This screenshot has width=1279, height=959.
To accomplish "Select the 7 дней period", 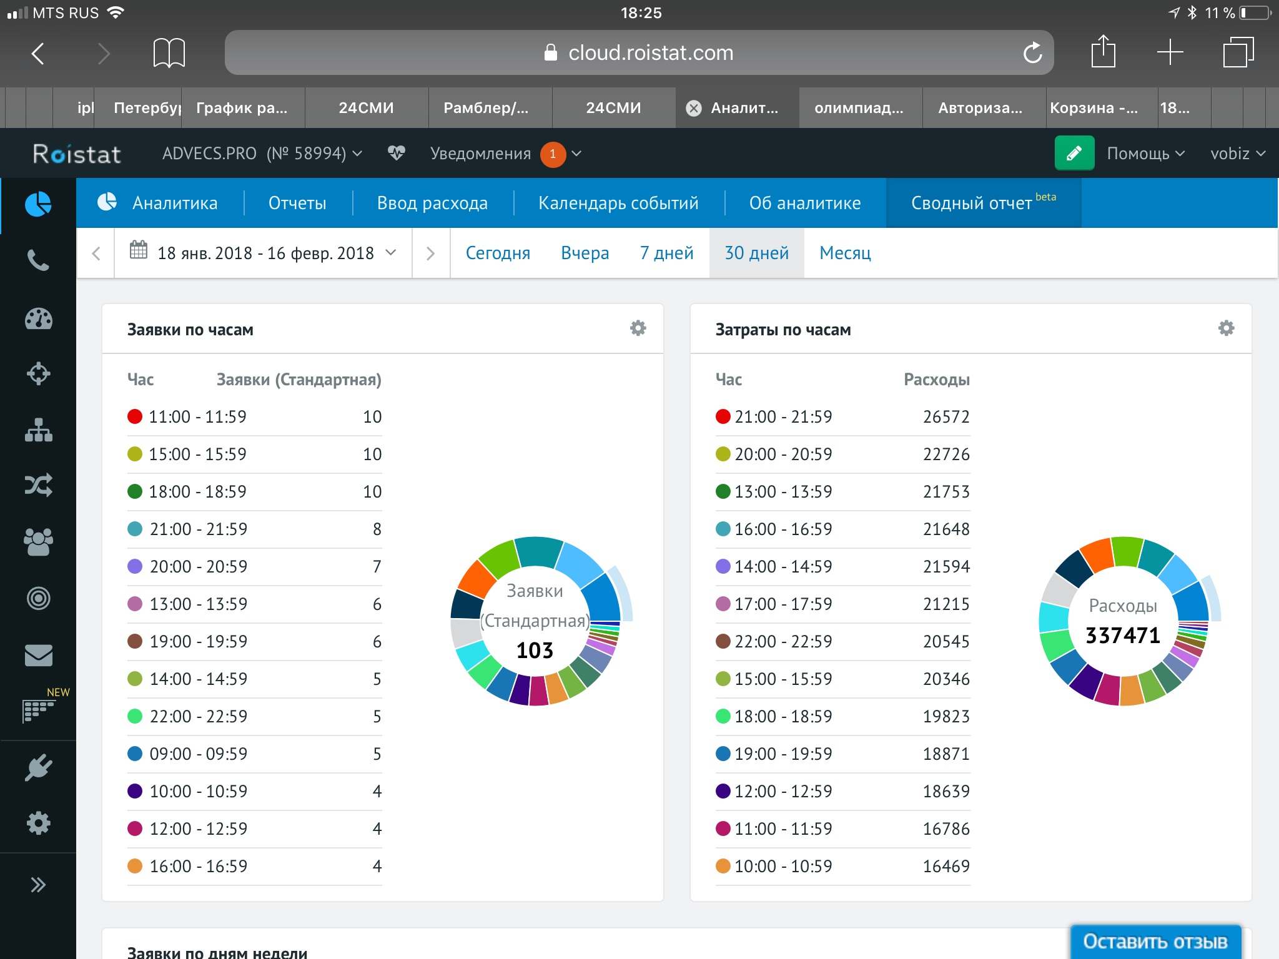I will (666, 253).
